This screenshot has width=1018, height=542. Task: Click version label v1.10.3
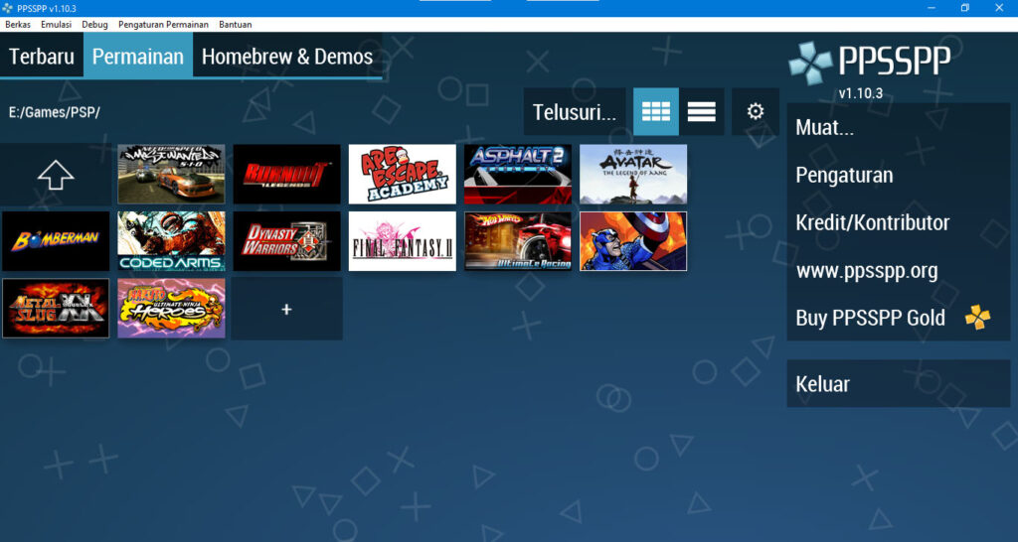(860, 93)
